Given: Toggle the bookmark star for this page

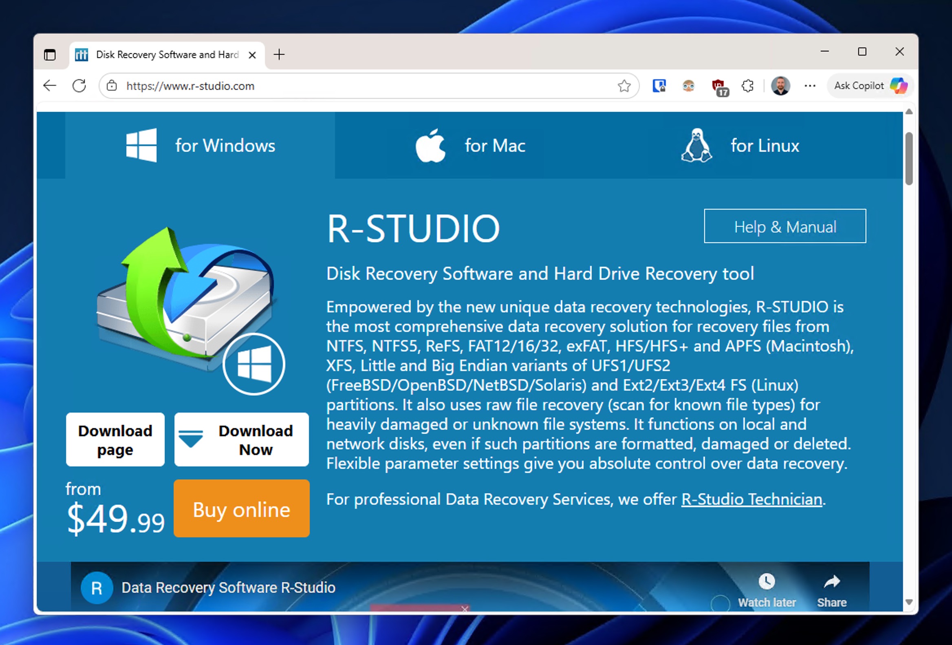Looking at the screenshot, I should tap(624, 86).
